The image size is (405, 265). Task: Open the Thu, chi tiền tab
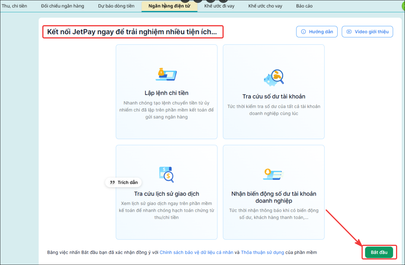(14, 6)
